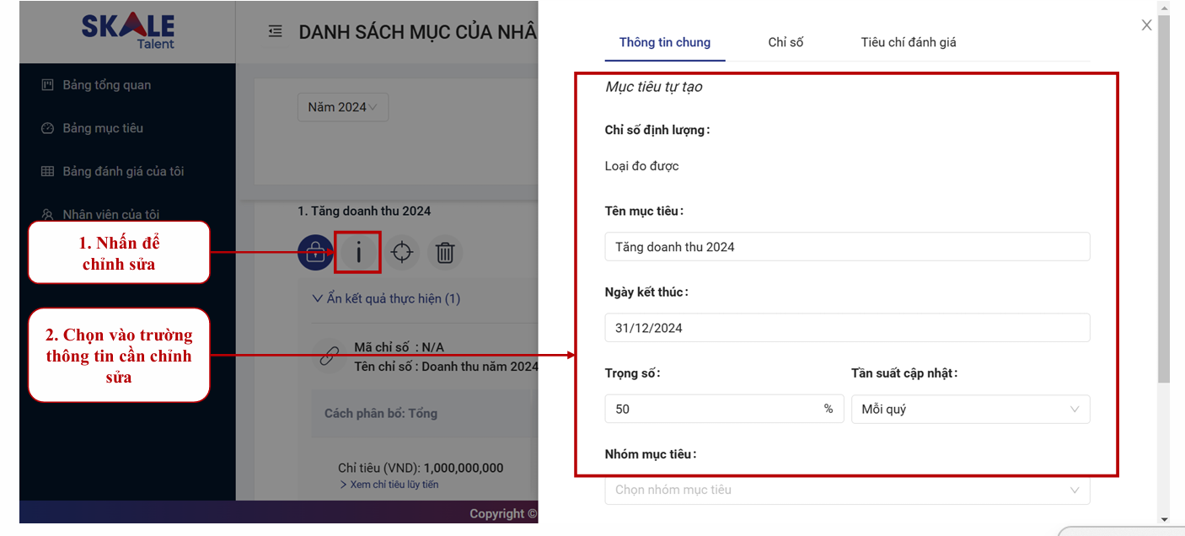Close the detail panel with the X icon

1146,25
